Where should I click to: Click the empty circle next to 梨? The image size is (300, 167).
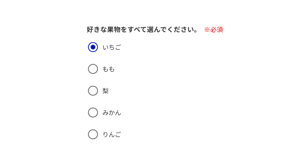coord(93,91)
